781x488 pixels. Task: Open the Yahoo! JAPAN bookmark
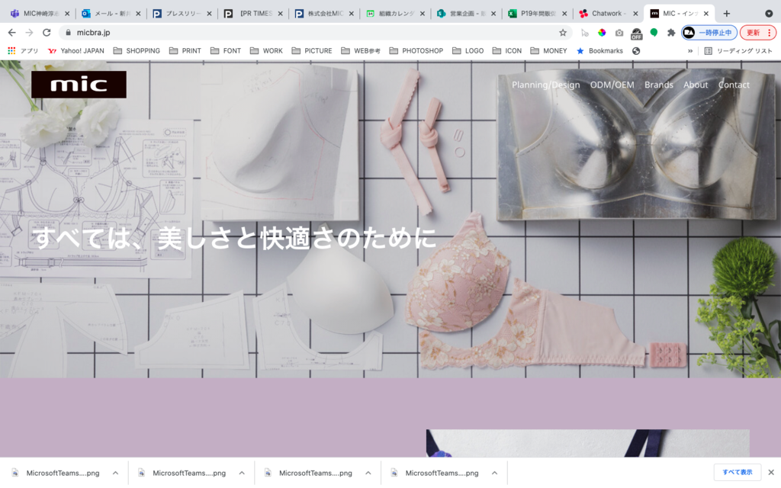[x=76, y=51]
